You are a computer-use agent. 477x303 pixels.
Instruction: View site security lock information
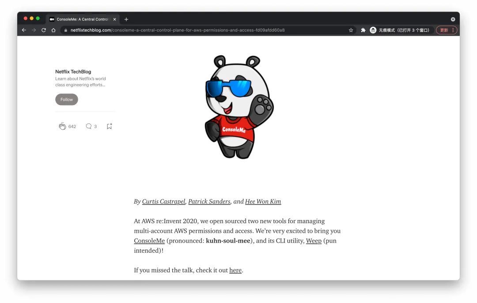[x=66, y=30]
